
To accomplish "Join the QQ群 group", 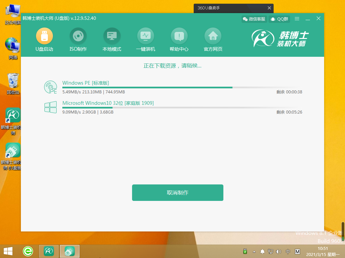I will [279, 19].
